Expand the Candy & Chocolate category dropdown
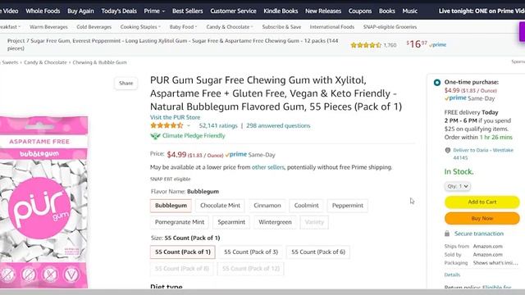Screen dimensions: 525x295 [230, 27]
